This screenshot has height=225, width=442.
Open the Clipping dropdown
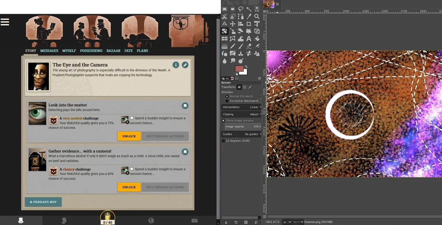[x=241, y=114]
